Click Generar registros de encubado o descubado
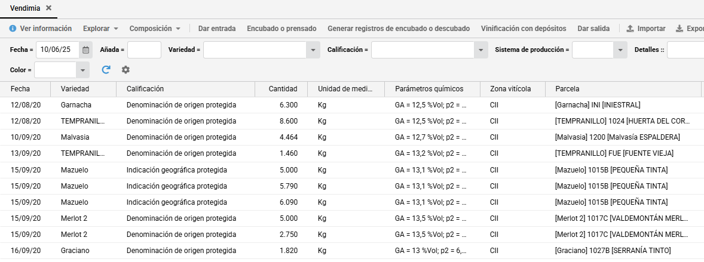The image size is (704, 262). click(x=399, y=29)
